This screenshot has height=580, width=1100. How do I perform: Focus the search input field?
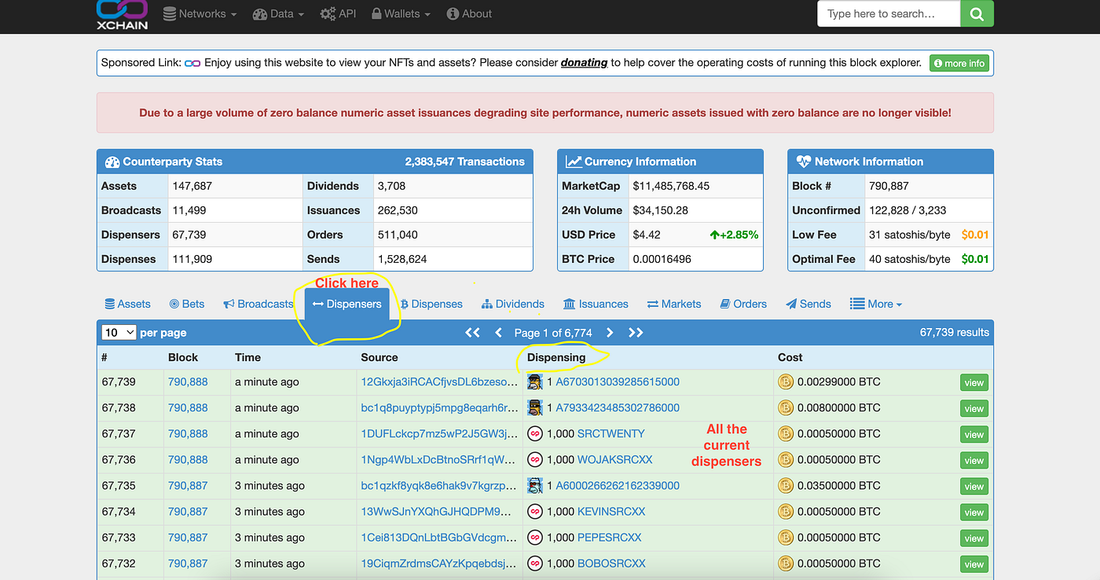coord(889,13)
